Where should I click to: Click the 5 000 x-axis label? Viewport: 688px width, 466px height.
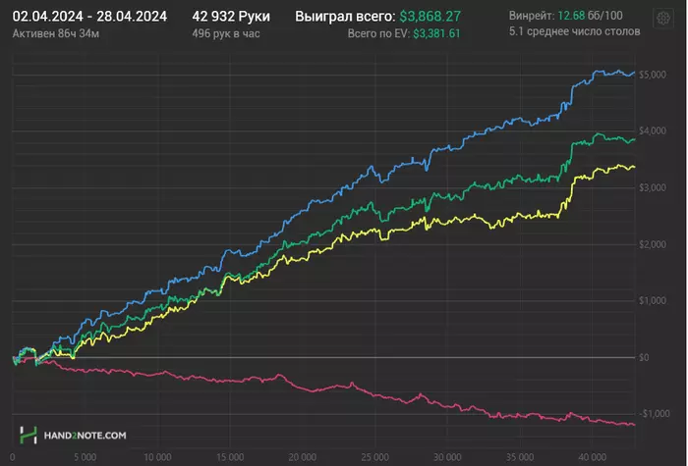[86, 457]
